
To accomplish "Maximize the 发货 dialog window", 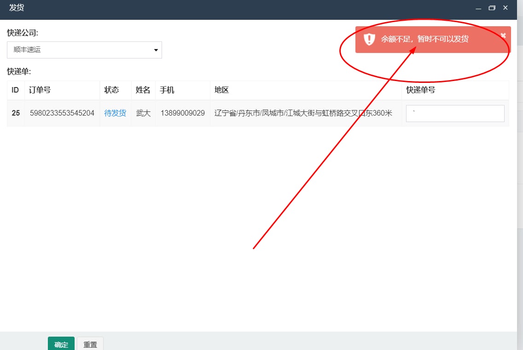I will [492, 8].
